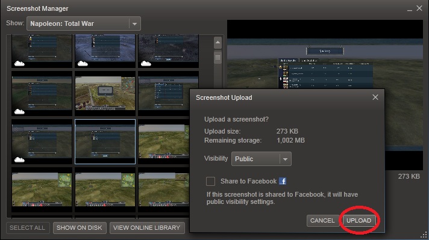Open VIEW ONLINE LIBRARY
Viewport: 429px width, 240px height.
click(x=147, y=228)
